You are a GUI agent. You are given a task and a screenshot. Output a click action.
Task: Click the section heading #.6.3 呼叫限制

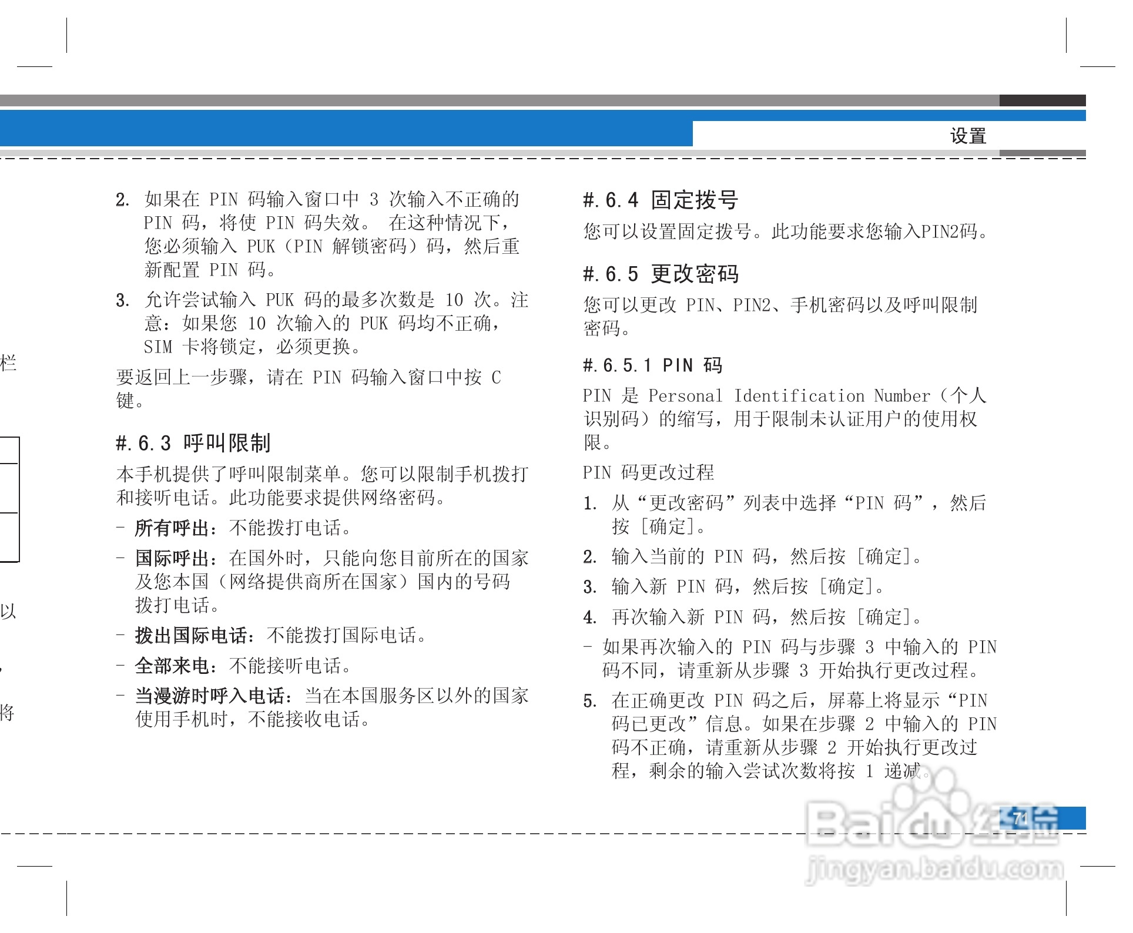tap(193, 443)
